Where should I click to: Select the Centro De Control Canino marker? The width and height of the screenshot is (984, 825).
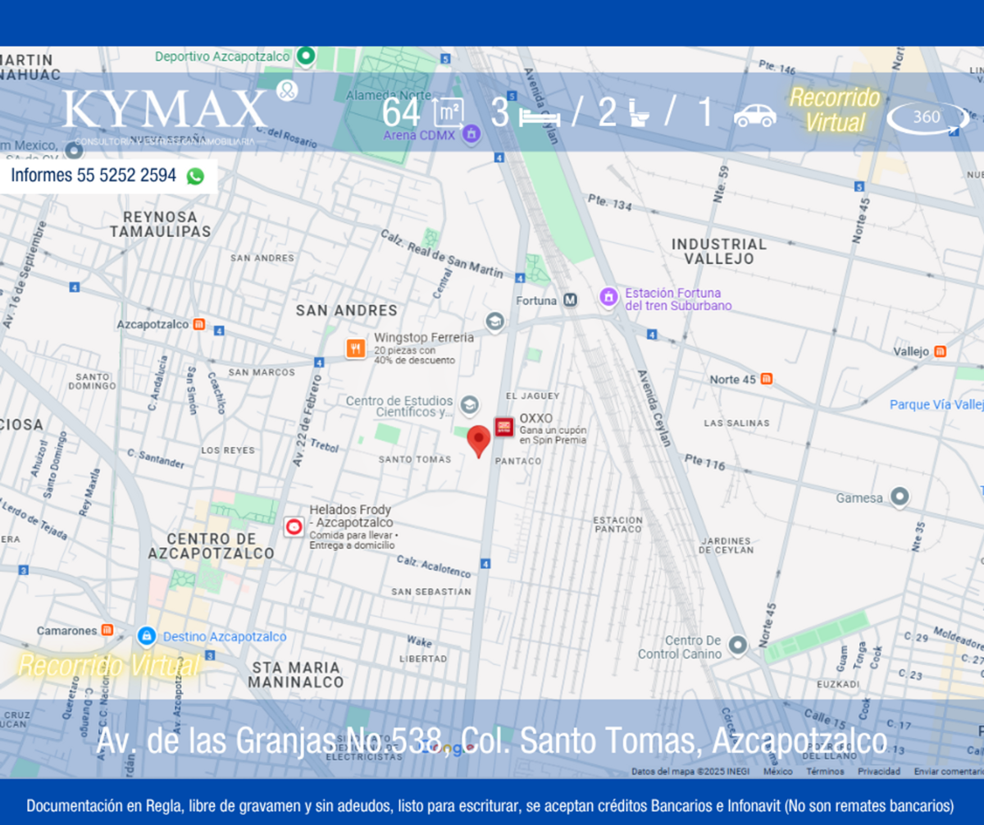click(x=738, y=645)
